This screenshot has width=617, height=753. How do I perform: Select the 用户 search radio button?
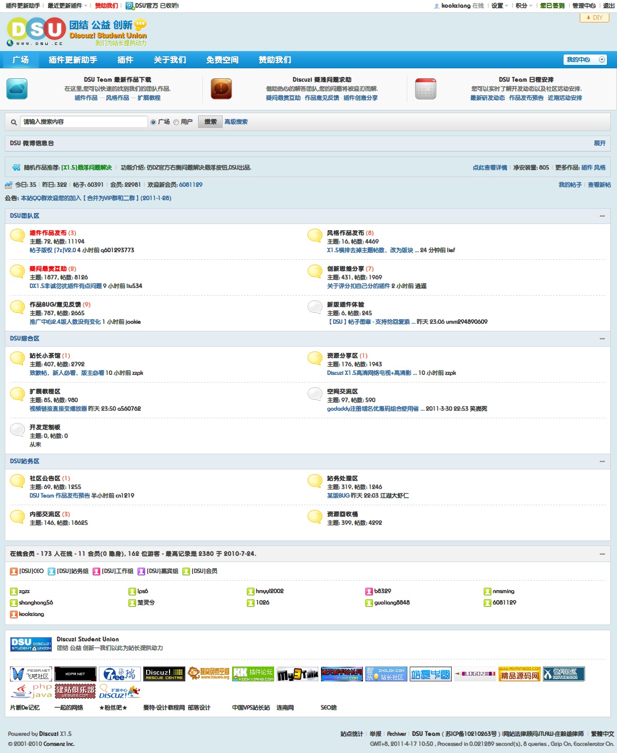(176, 122)
